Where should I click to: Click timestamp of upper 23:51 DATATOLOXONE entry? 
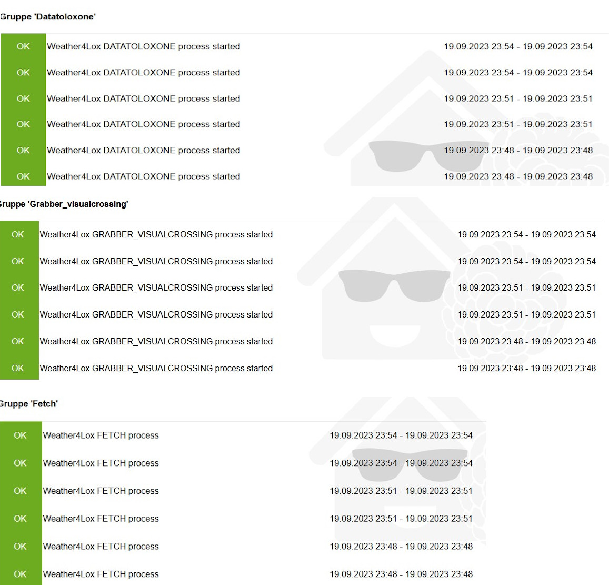pyautogui.click(x=518, y=98)
